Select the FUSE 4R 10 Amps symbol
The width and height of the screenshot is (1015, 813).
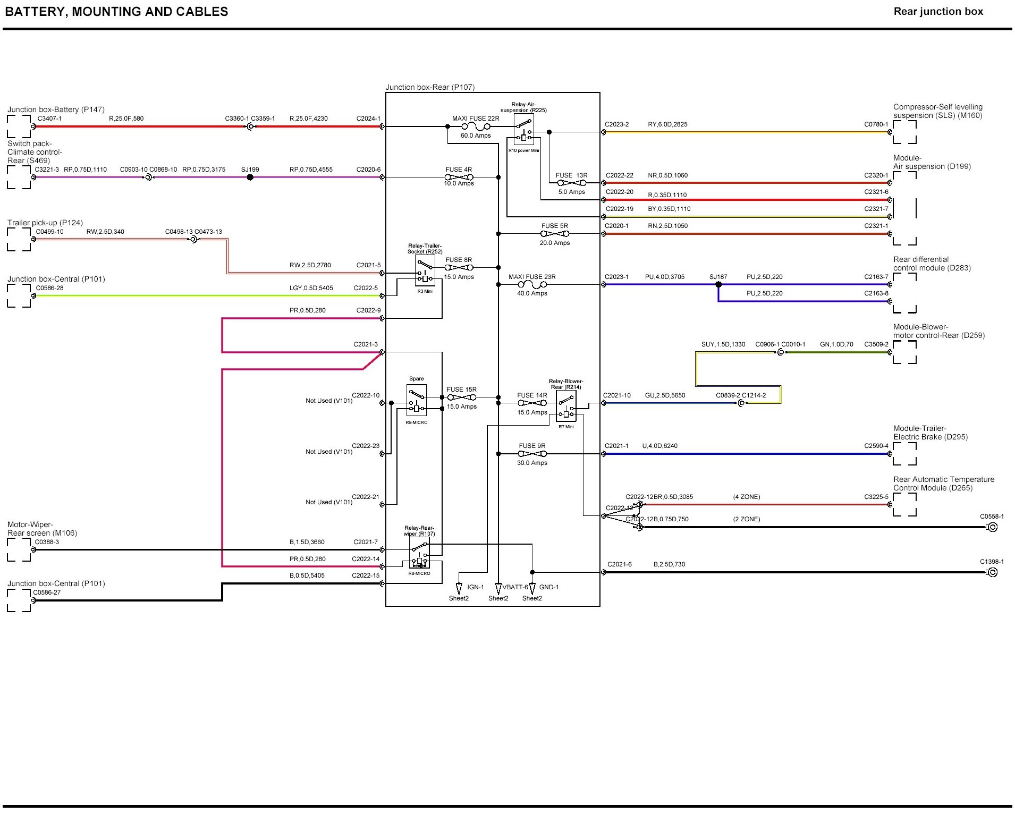coord(459,177)
